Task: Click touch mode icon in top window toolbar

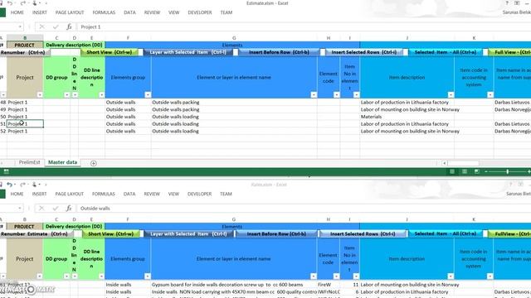Action: (x=35, y=3)
